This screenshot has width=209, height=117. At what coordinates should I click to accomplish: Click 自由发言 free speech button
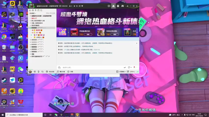[50, 72]
